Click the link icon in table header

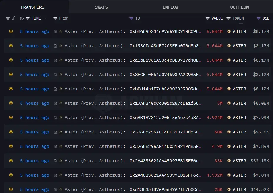point(14,18)
